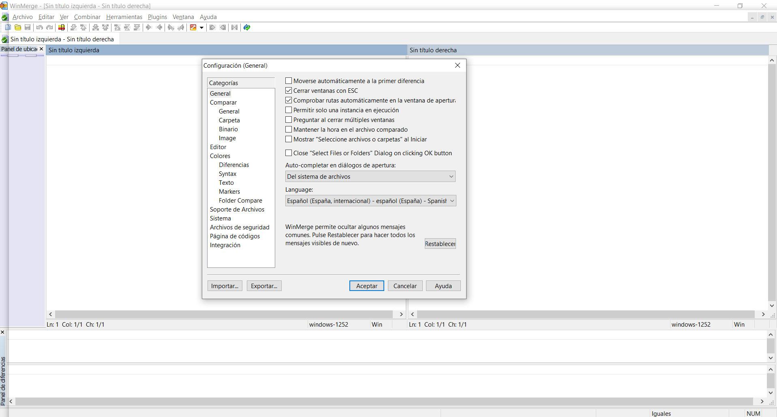The height and width of the screenshot is (417, 777).
Task: Uncheck Comprobar rutas automáticamente checkbox
Action: (x=289, y=100)
